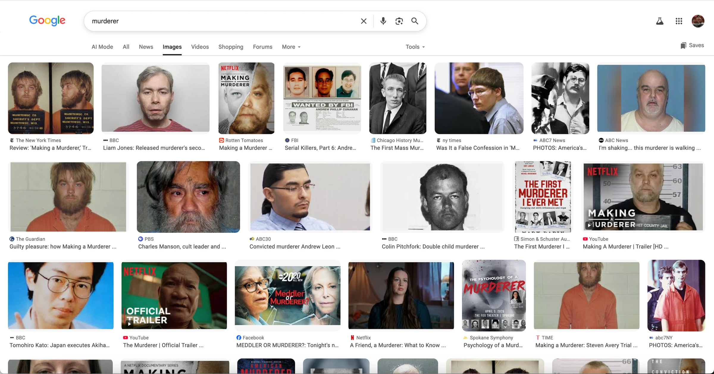
Task: Open 'Colin Pitchfork: Double child murderer' link
Action: point(433,247)
